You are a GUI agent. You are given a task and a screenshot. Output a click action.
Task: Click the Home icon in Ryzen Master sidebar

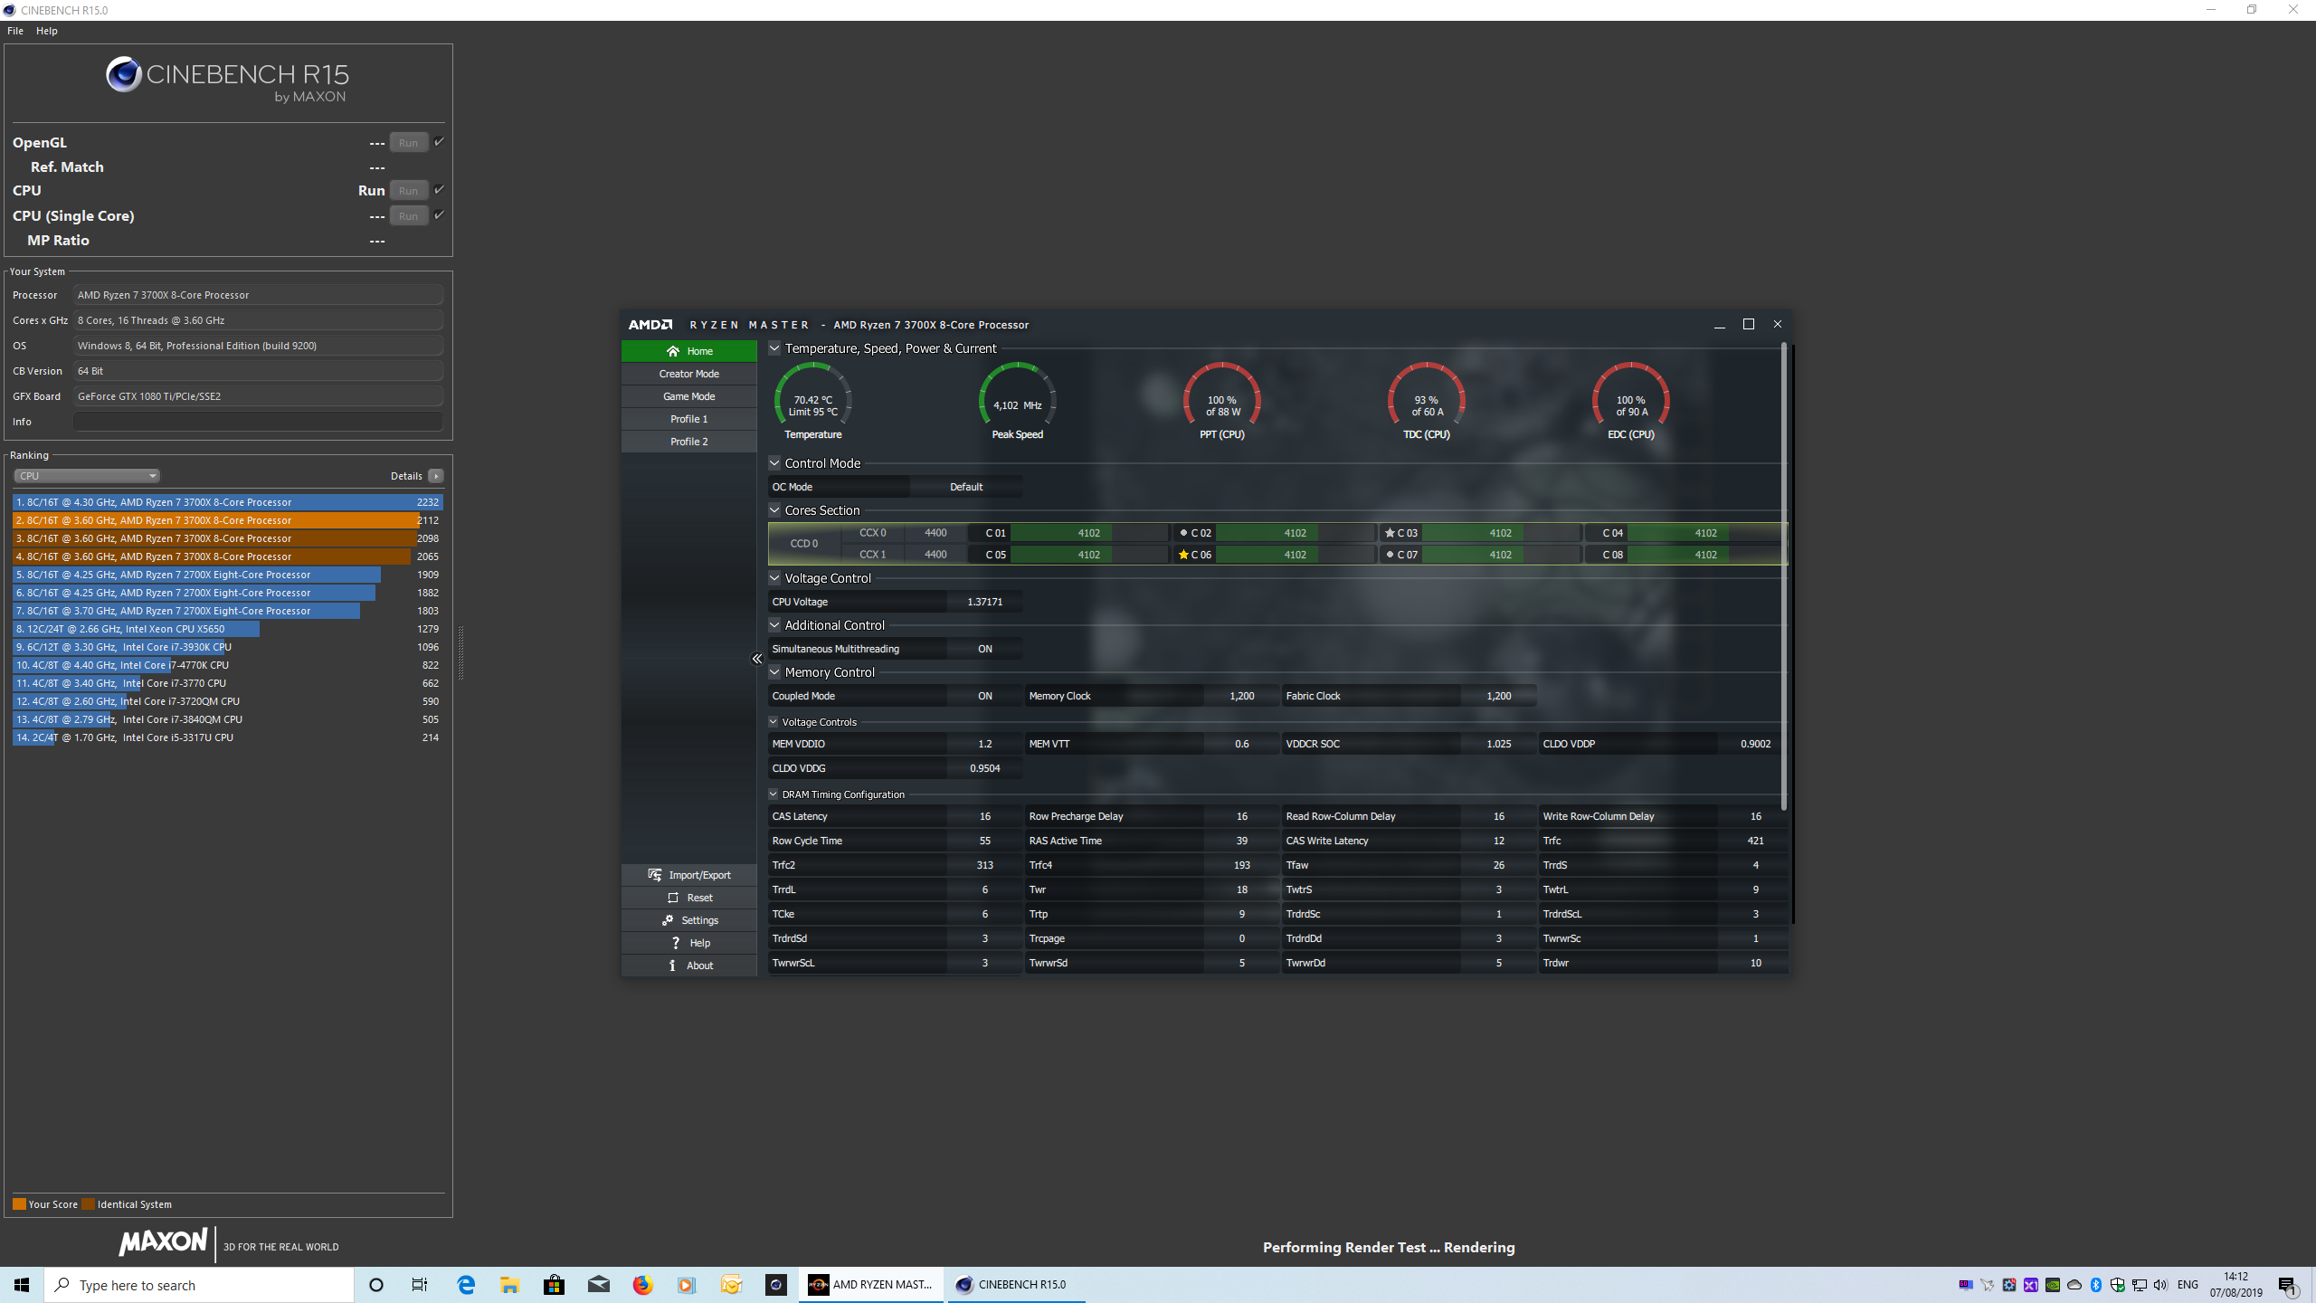pos(672,351)
